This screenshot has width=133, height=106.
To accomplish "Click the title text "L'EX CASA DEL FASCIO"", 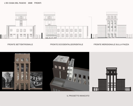I will point(15,3).
